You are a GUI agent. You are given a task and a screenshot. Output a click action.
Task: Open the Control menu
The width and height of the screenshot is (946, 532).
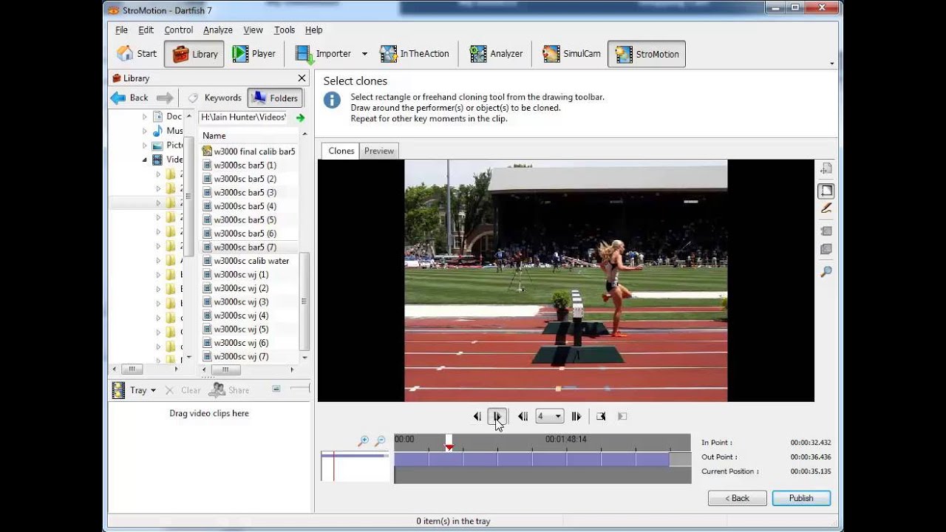click(x=178, y=30)
